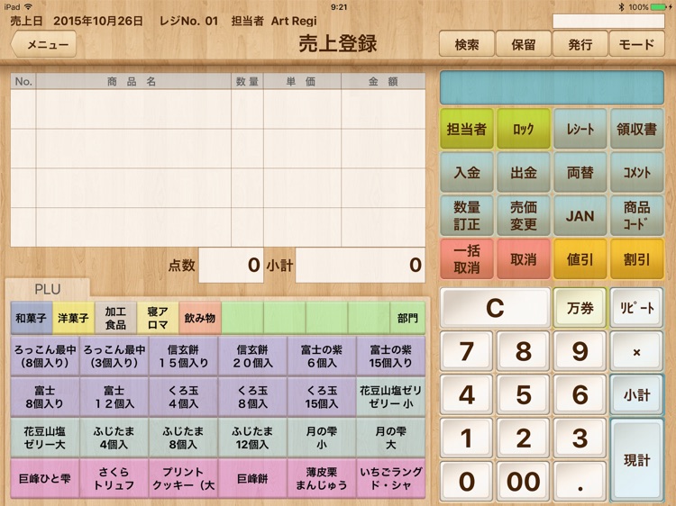Add ろっこん最中 (3個入り) item

pyautogui.click(x=114, y=357)
